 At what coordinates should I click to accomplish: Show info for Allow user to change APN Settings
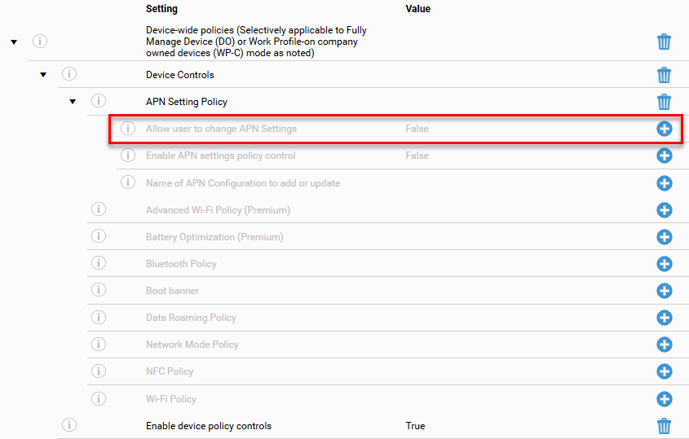point(128,128)
